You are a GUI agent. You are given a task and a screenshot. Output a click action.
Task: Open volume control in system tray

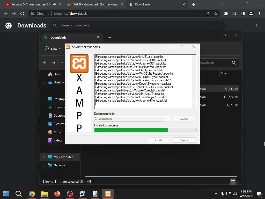point(234,194)
